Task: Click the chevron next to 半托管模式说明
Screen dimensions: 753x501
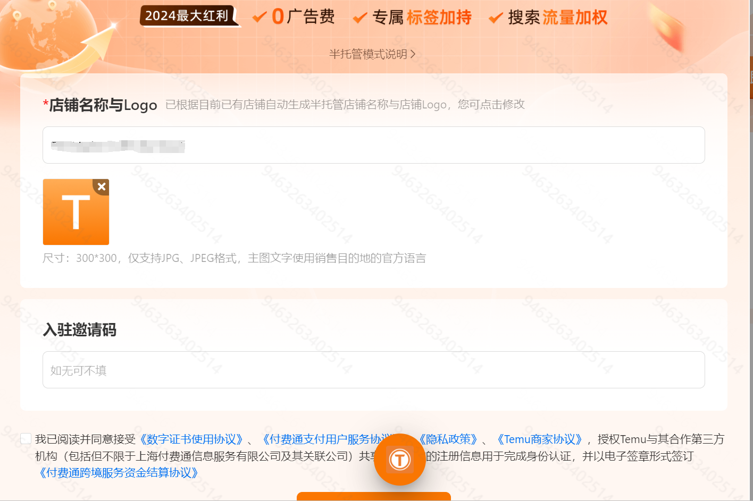Action: click(413, 54)
